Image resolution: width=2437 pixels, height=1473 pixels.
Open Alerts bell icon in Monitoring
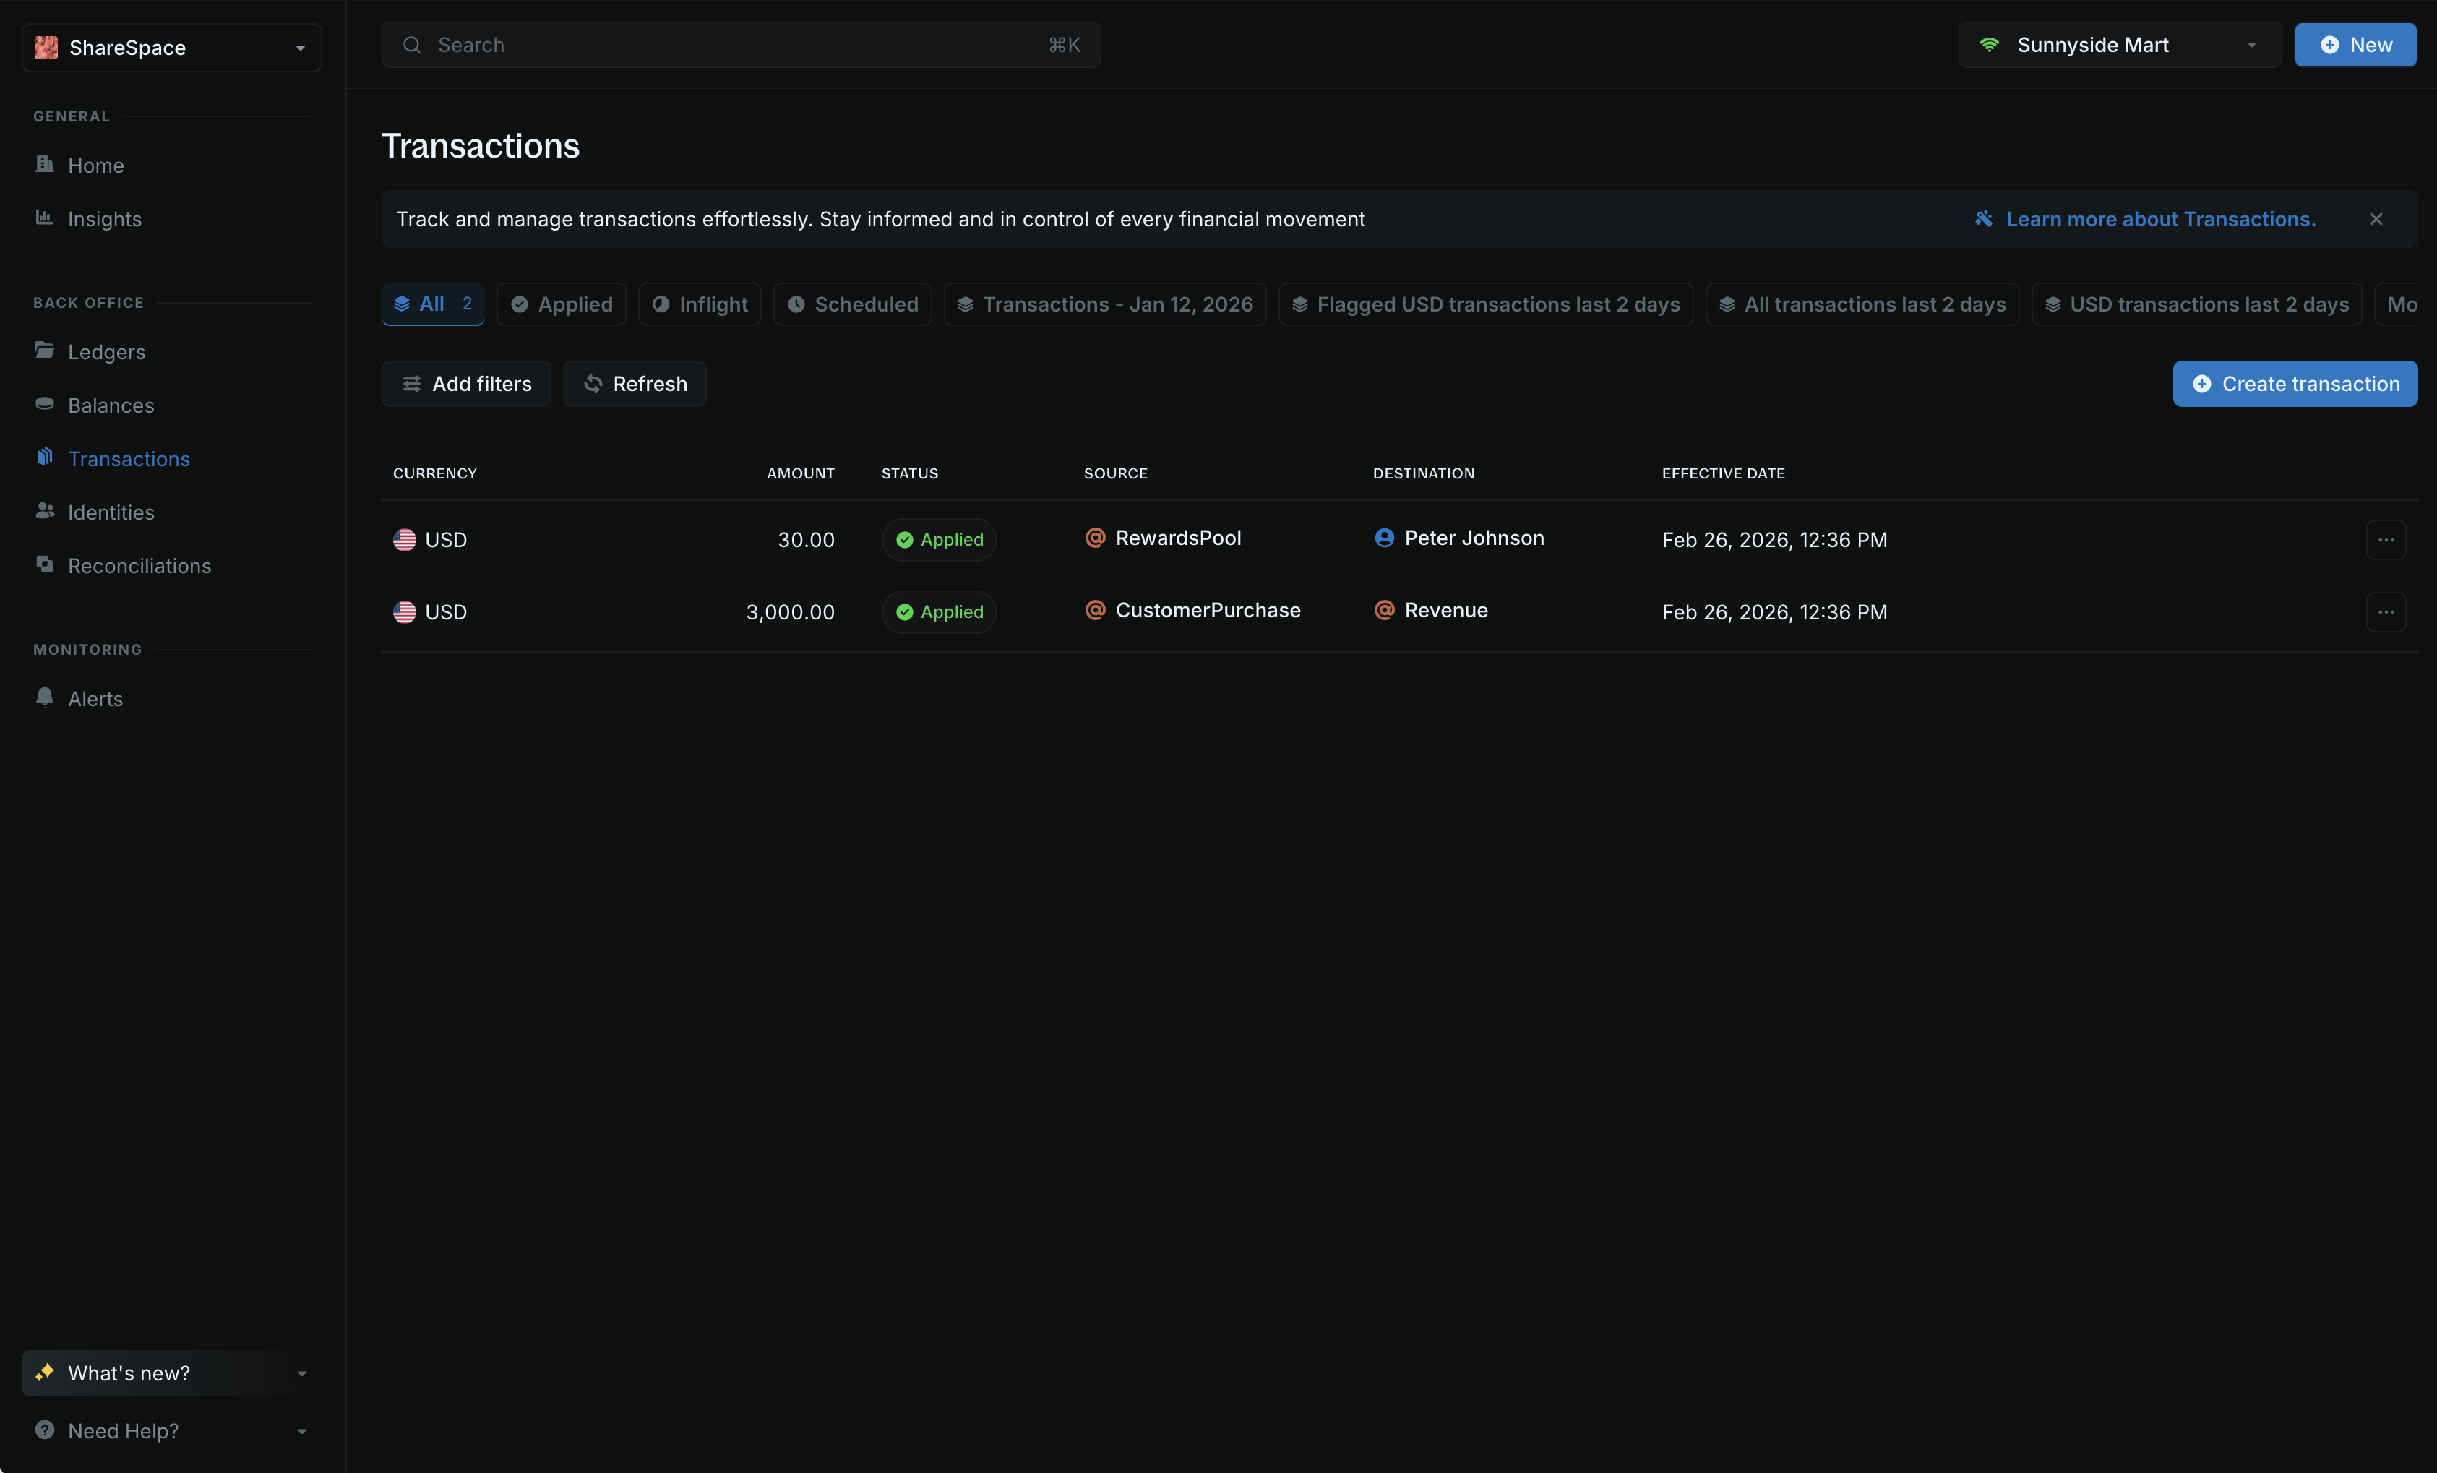point(45,697)
